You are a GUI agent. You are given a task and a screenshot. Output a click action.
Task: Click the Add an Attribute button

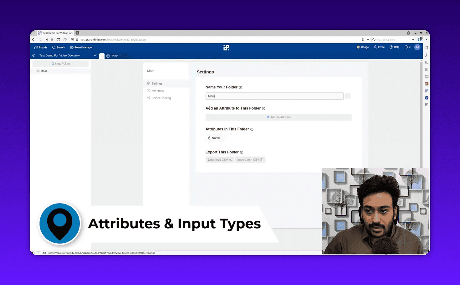click(x=279, y=117)
